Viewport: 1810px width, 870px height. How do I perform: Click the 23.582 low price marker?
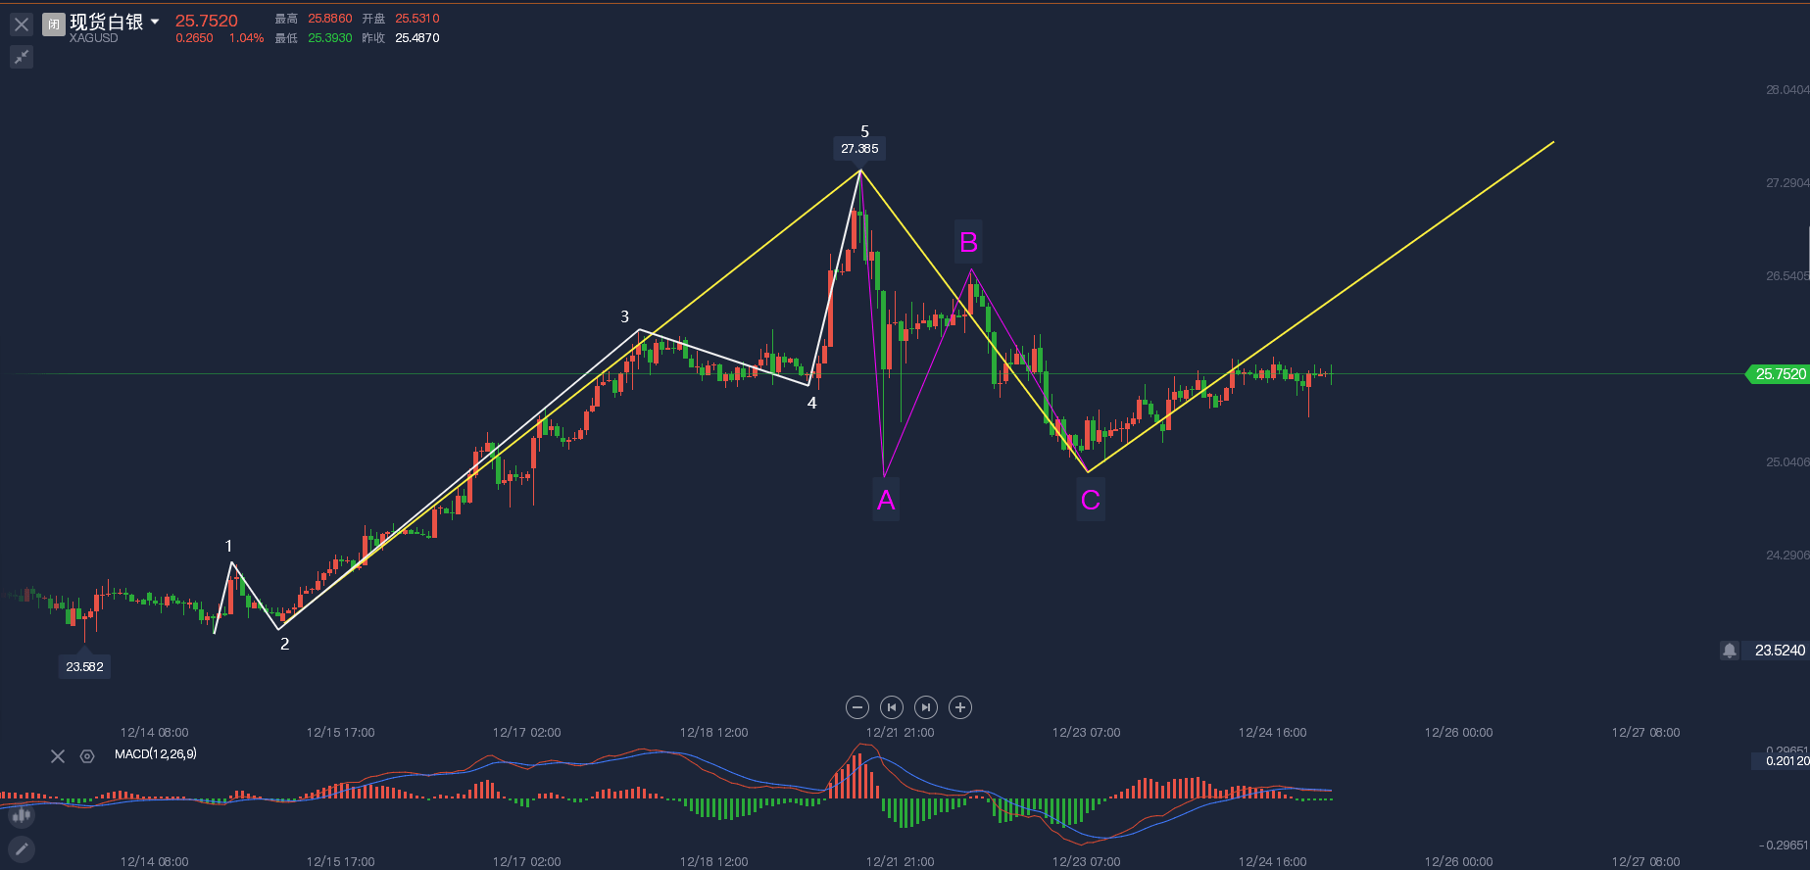tap(84, 667)
